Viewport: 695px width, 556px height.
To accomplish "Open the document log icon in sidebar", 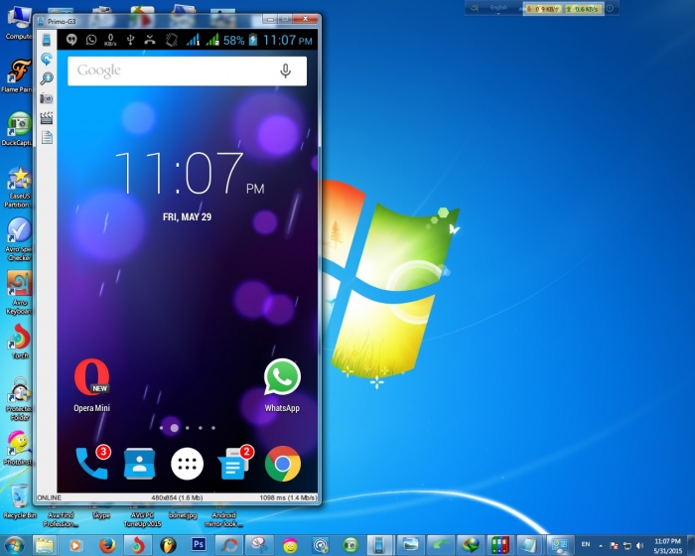I will coord(47,137).
